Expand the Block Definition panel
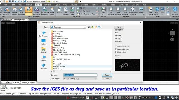The width and height of the screenshot is (179, 100). [34, 17]
